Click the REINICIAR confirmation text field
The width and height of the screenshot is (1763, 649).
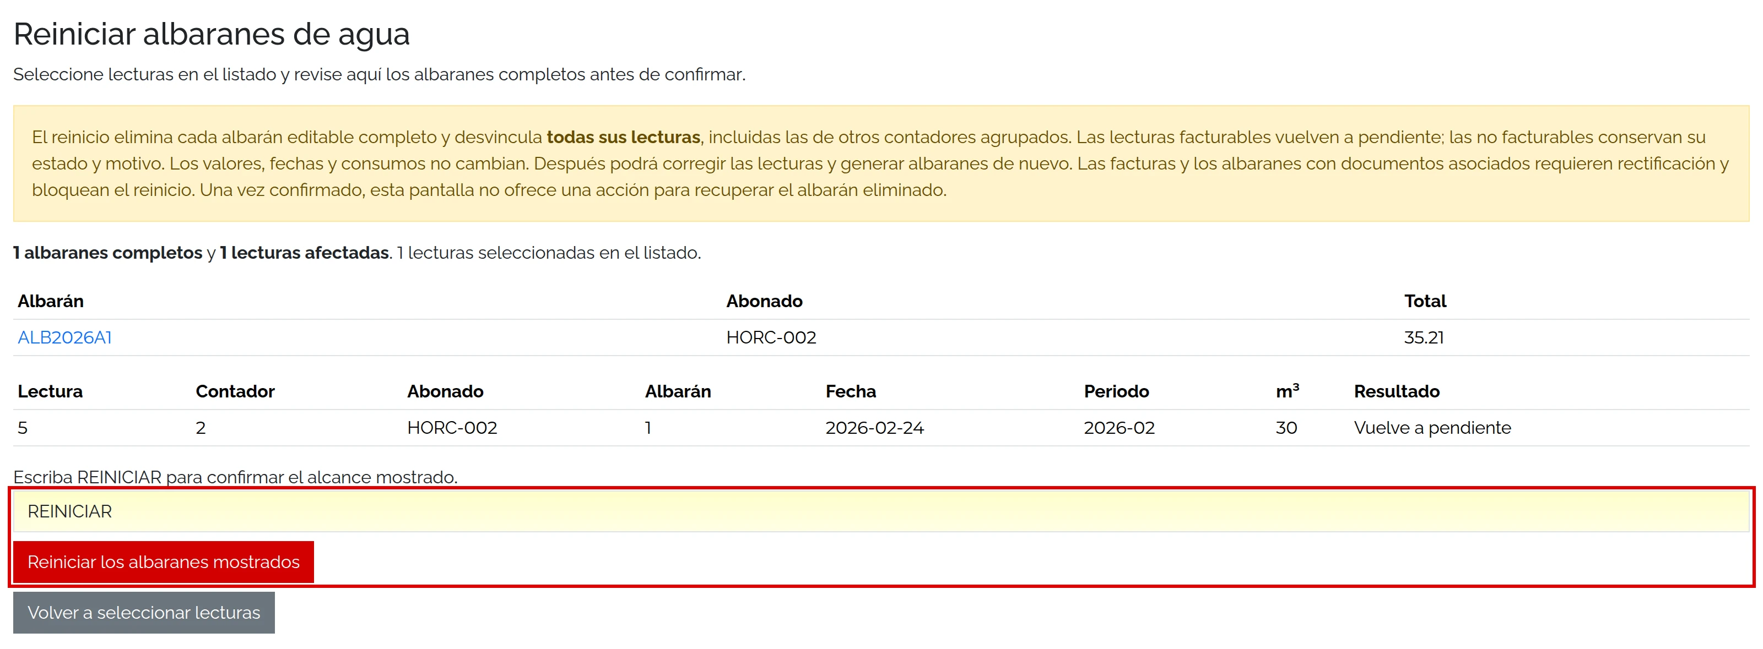point(881,511)
